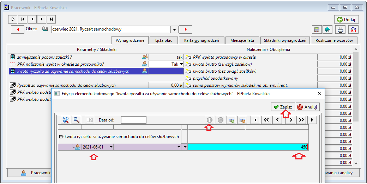Click the single left chevron button
Screen dimensions: 367x184
click(x=277, y=120)
